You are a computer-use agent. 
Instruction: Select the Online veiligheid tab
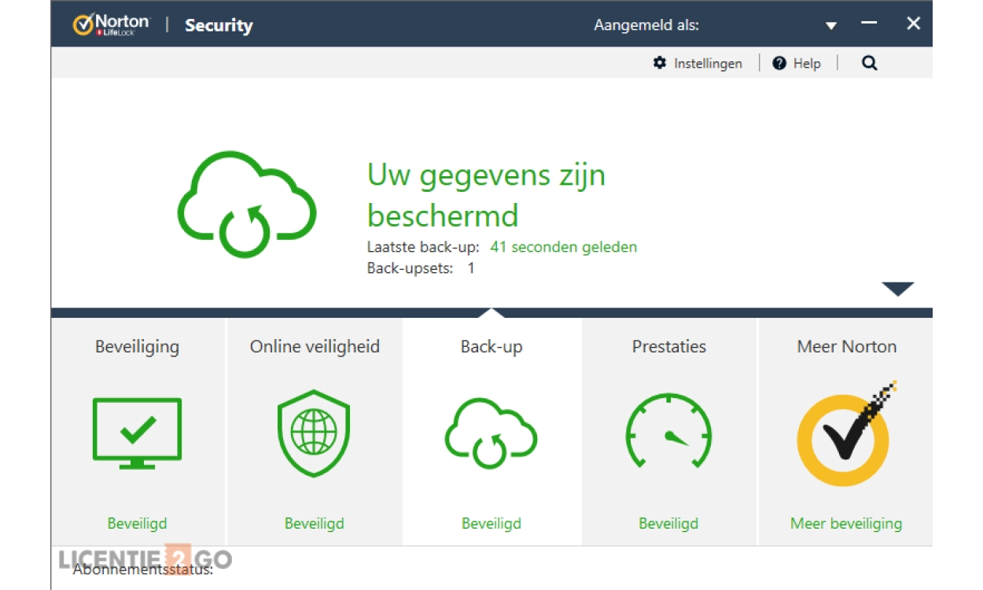[315, 346]
